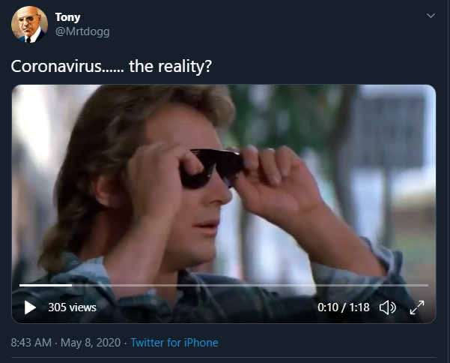Mute the video using speaker icon
Image resolution: width=450 pixels, height=363 pixels.
387,307
